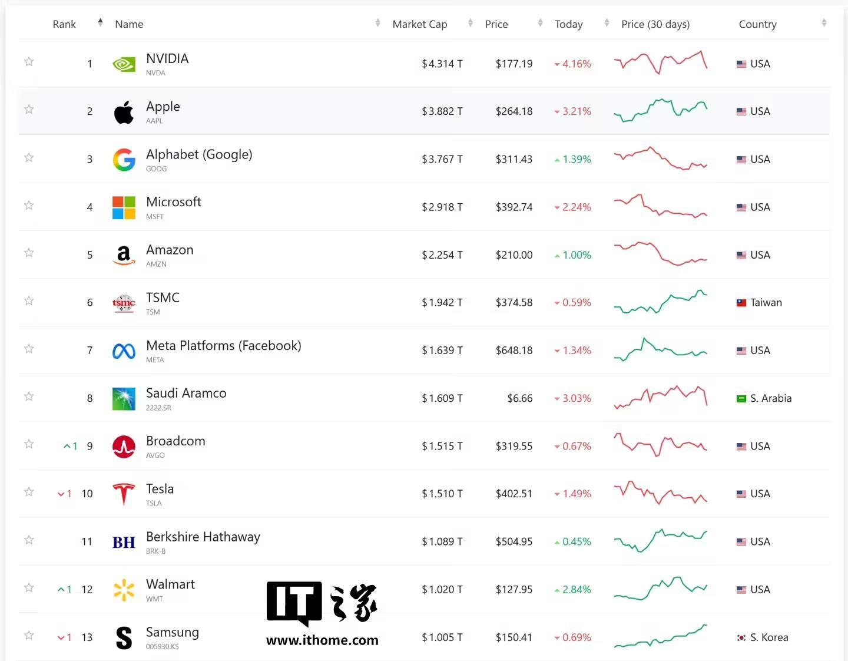Click the Walmart spark logo
Image resolution: width=848 pixels, height=661 pixels.
[124, 589]
